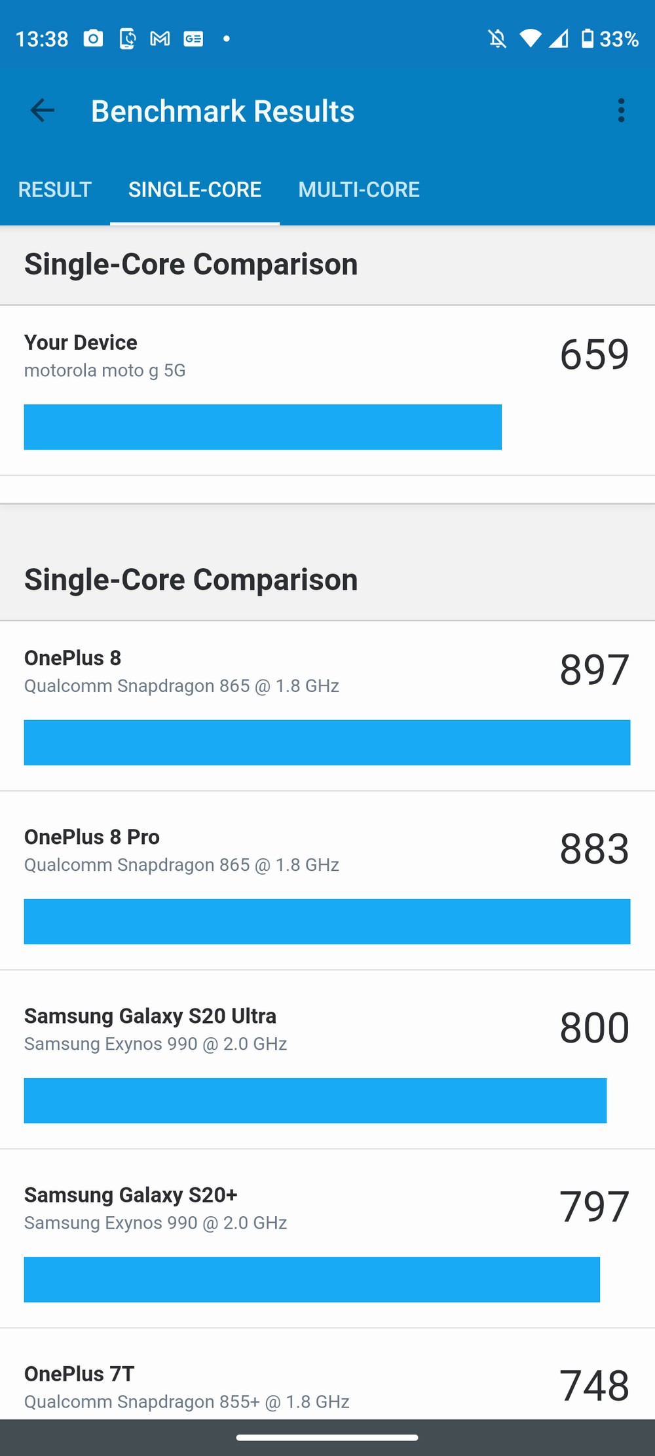Screen dimensions: 655x1456
Task: Tap the OnePlus 8 comparison entry
Action: (327, 706)
